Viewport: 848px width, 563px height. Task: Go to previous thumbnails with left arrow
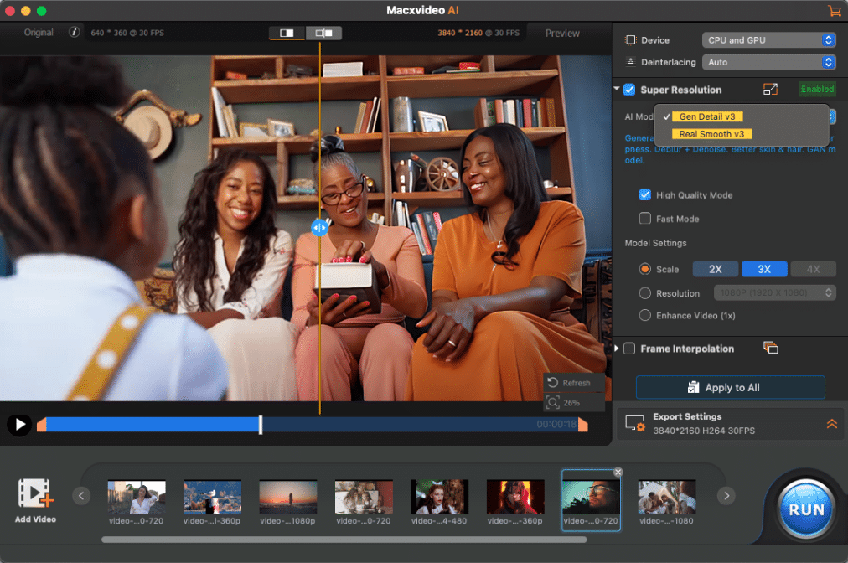point(81,495)
